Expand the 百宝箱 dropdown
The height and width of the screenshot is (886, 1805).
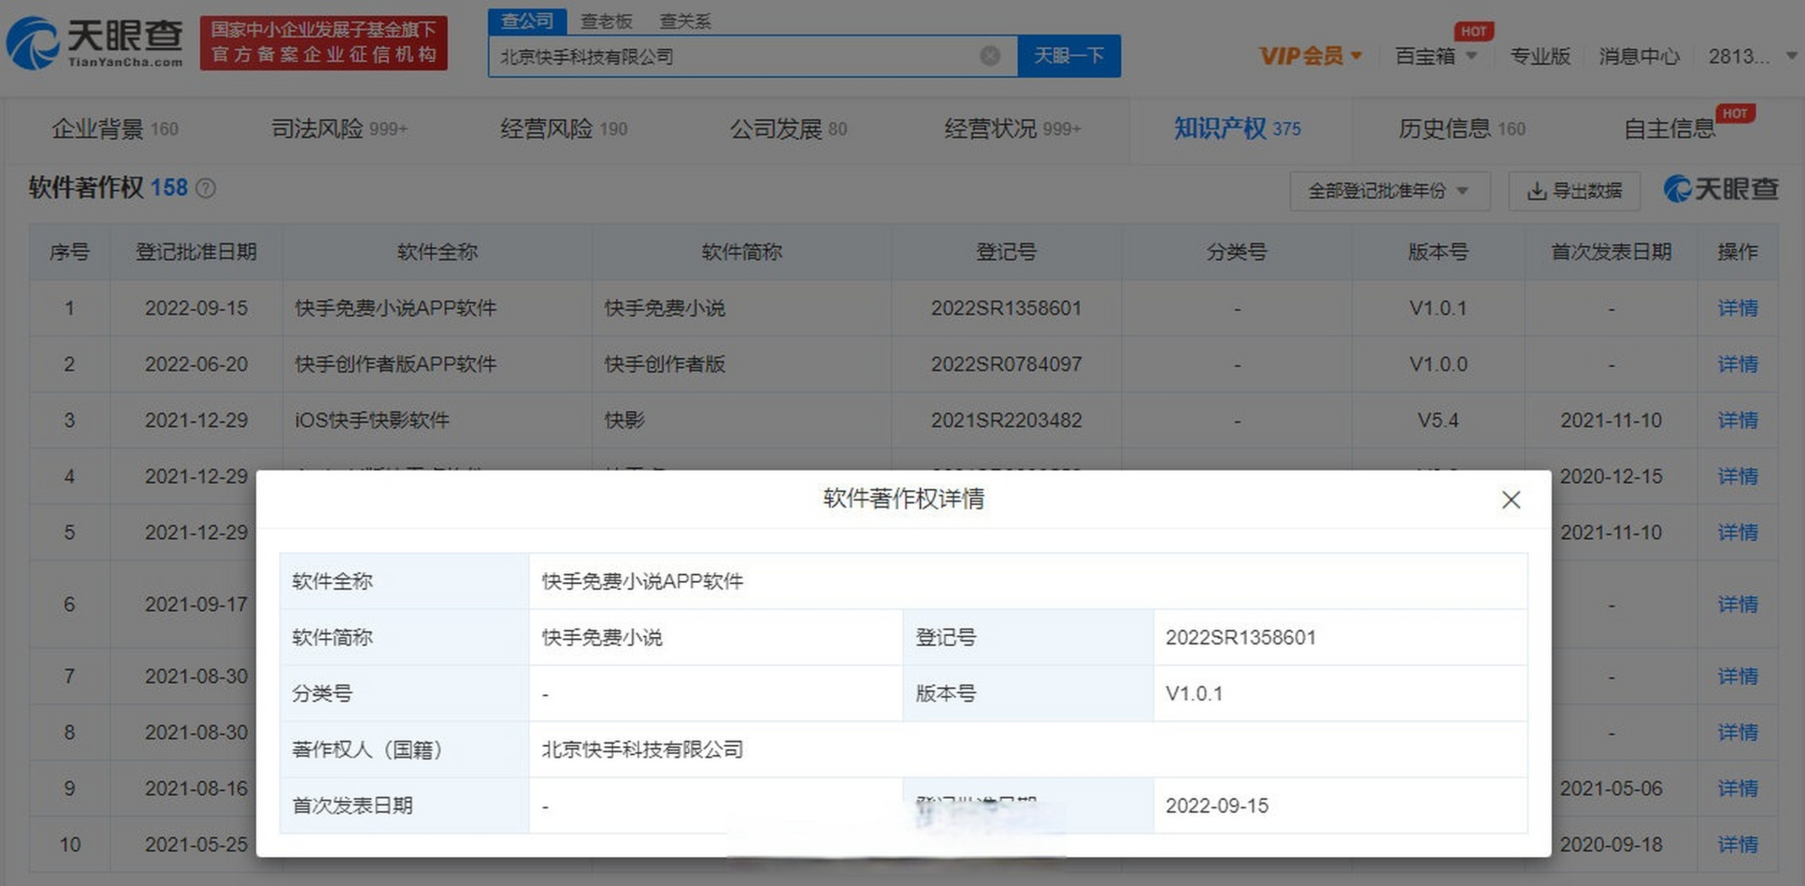click(1435, 56)
